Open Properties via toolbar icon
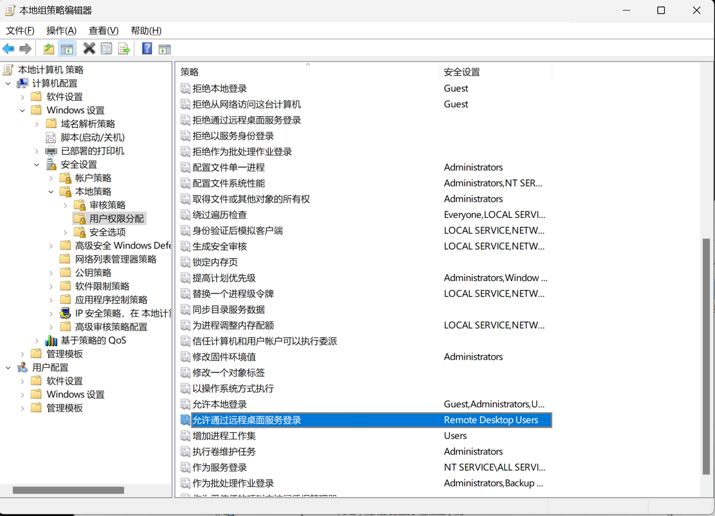The image size is (715, 516). [106, 49]
